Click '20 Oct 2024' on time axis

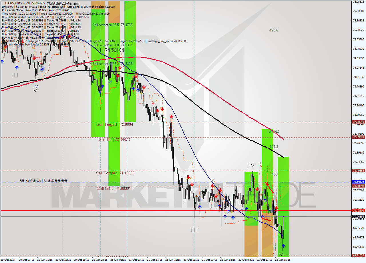8,260
